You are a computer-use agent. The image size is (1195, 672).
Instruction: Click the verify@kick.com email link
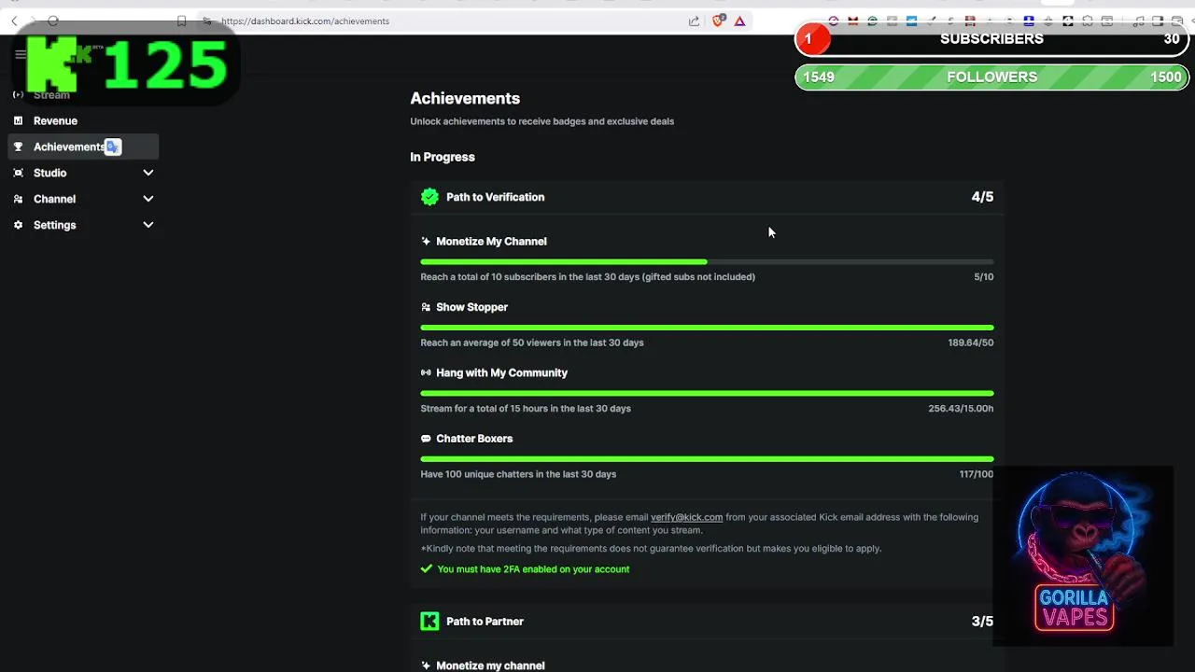(686, 517)
